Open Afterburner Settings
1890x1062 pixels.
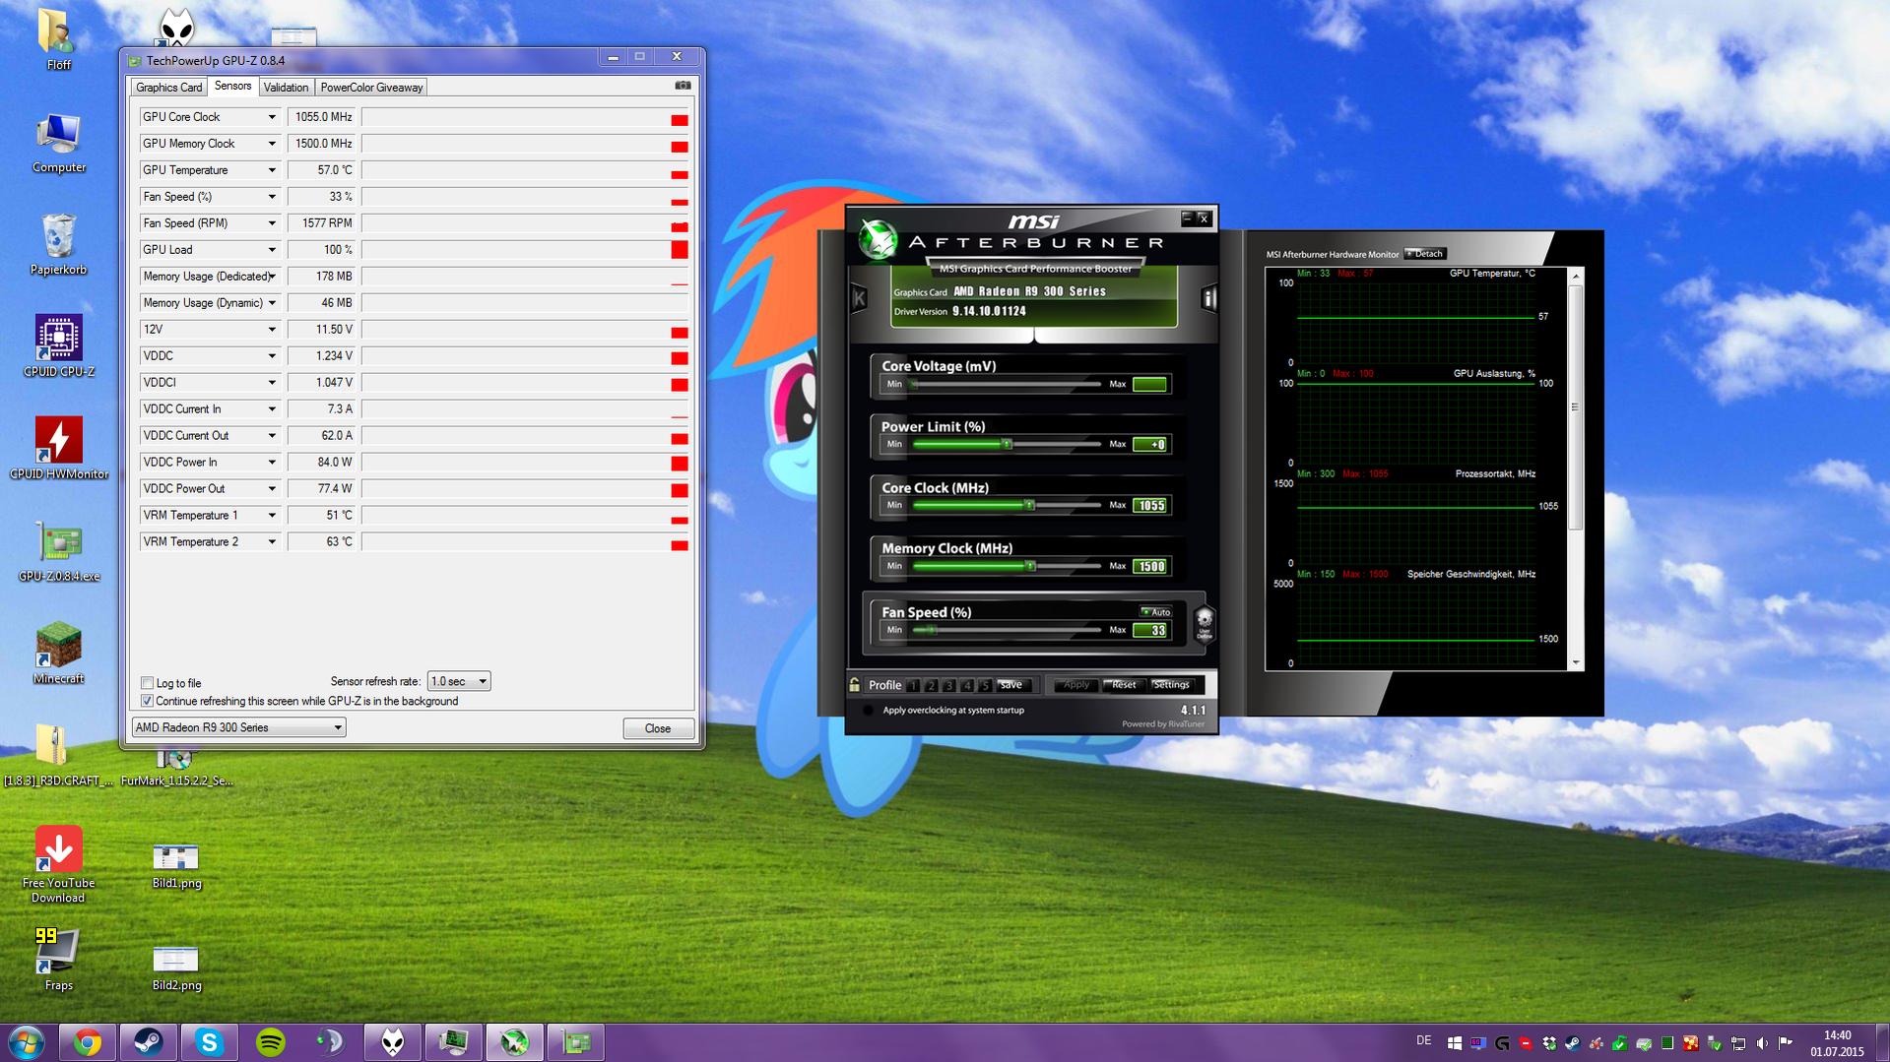click(x=1171, y=685)
